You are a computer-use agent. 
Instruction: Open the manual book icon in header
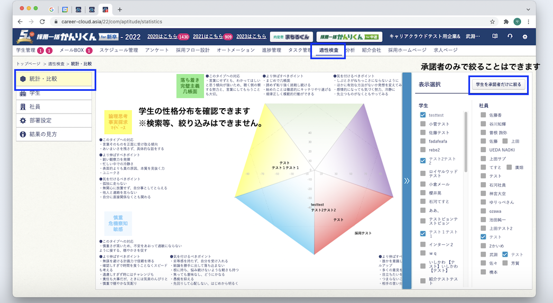click(495, 36)
